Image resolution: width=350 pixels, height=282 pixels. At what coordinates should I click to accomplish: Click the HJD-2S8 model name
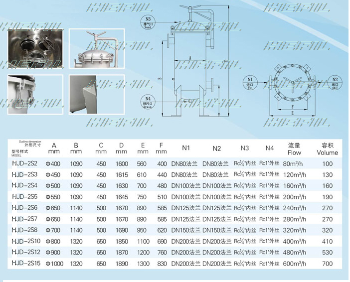click(x=24, y=230)
